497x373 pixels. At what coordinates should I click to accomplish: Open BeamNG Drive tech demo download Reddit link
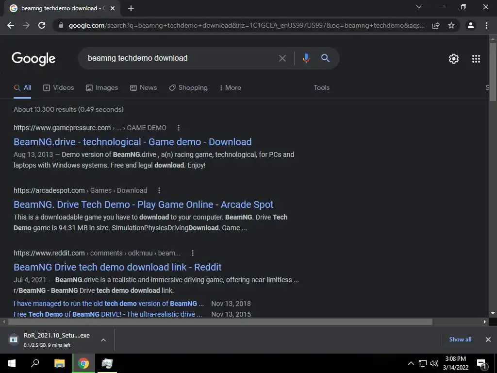117,267
